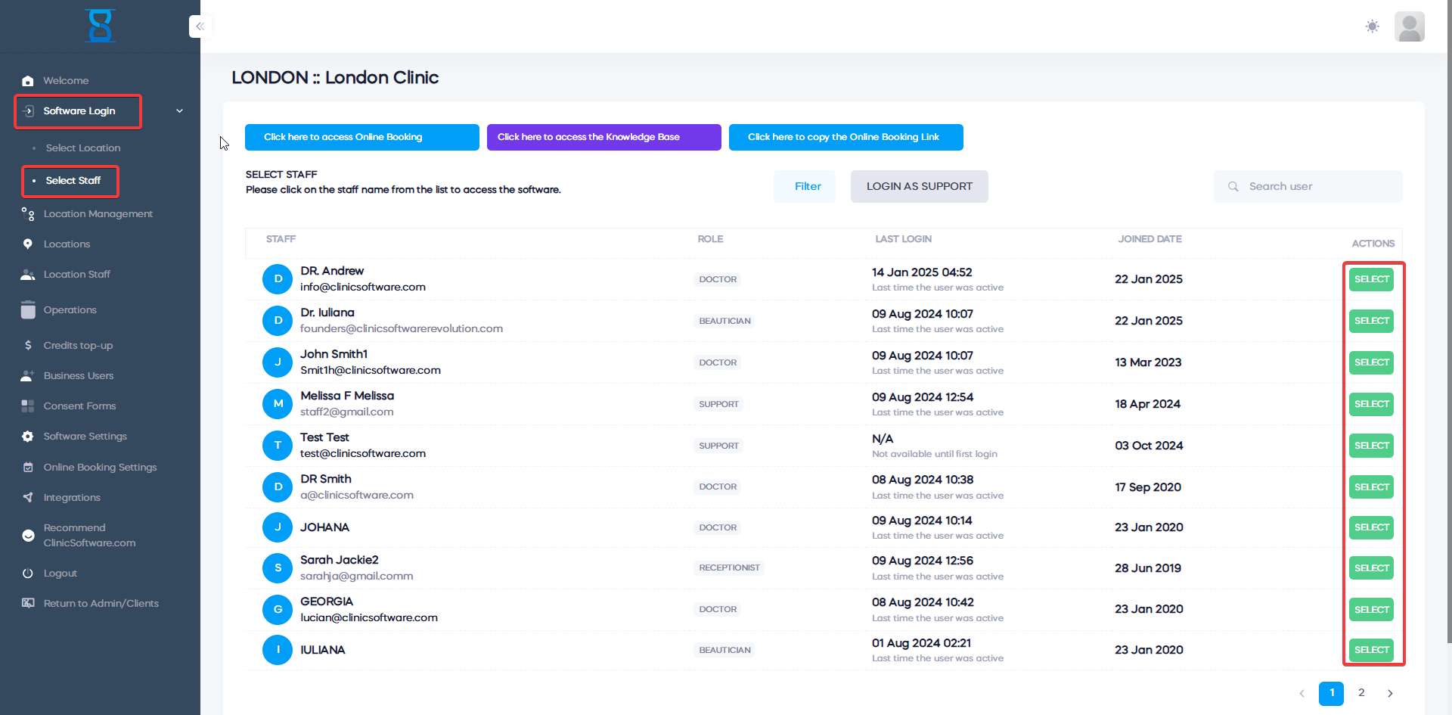Toggle the light/dark theme sun icon
This screenshot has width=1452, height=715.
tap(1372, 26)
